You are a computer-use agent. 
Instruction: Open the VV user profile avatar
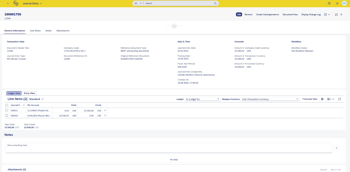click(x=344, y=3)
